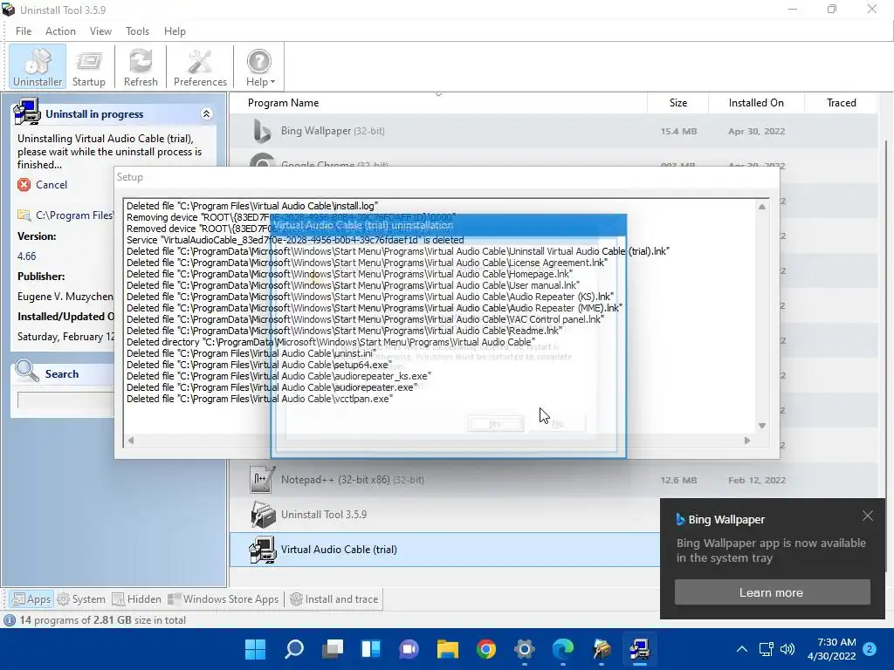The width and height of the screenshot is (894, 670).
Task: Open Preferences from the toolbar
Action: [200, 67]
